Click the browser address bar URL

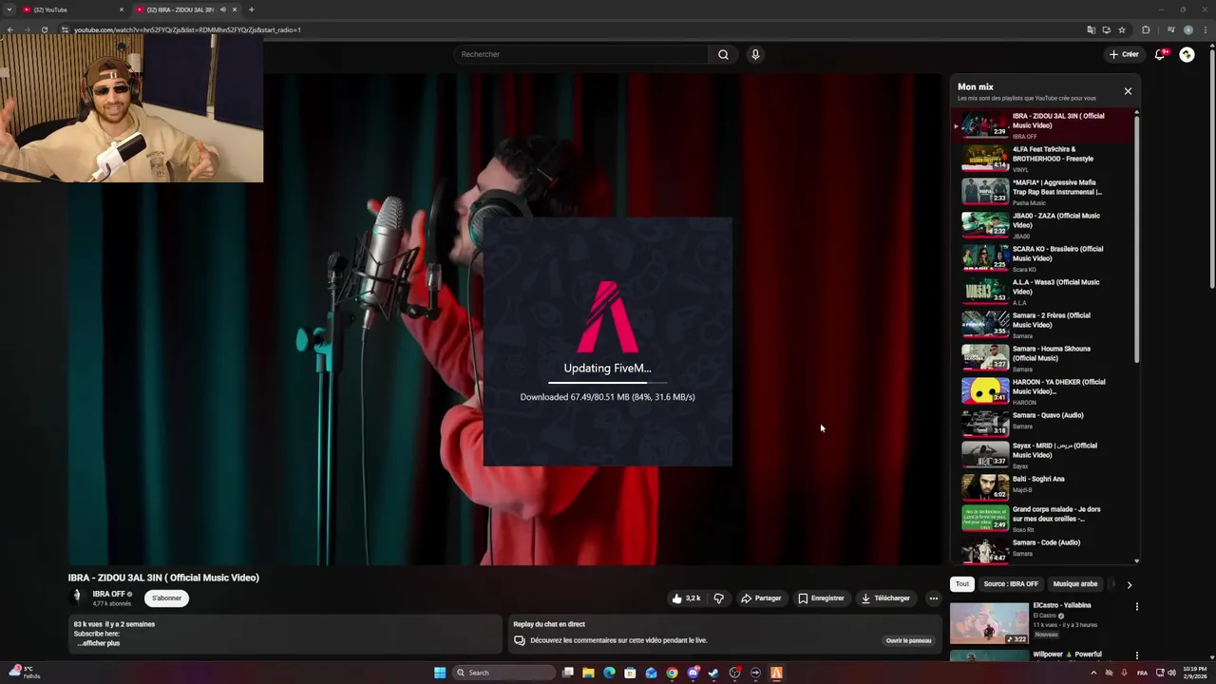coord(187,29)
